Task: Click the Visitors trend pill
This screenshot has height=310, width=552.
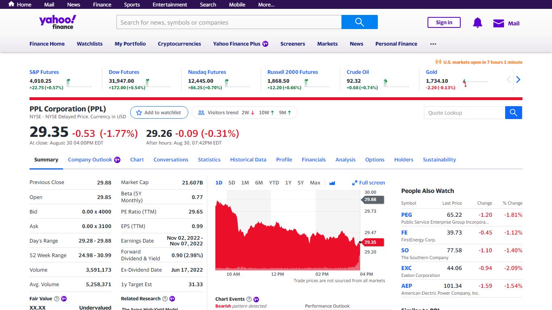Action: click(244, 113)
